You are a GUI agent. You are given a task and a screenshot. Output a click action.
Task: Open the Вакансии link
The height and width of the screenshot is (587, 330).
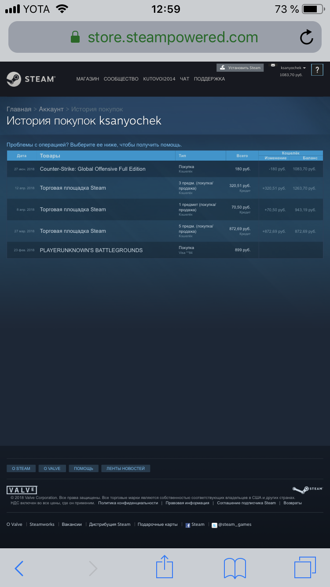72,525
